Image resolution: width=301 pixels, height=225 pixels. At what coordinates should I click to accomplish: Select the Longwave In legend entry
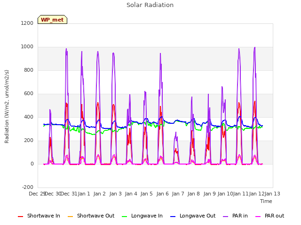coord(142,216)
